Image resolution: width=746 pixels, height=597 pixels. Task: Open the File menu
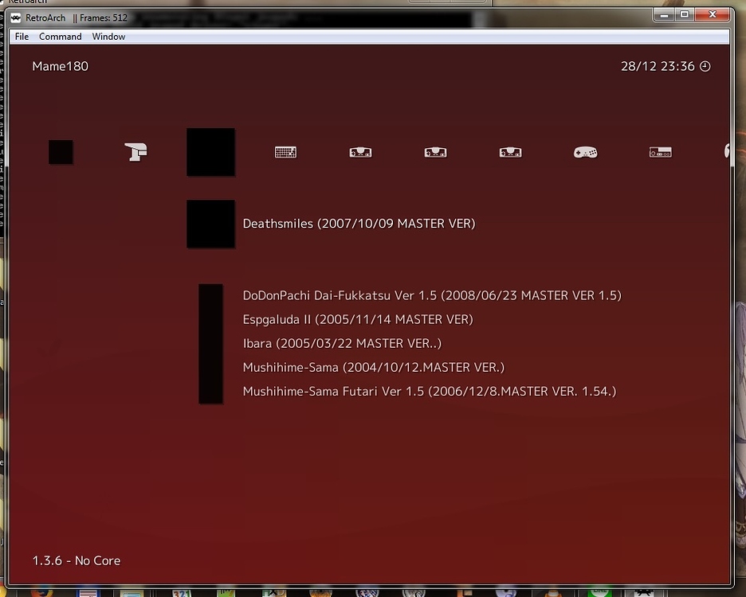[x=22, y=37]
